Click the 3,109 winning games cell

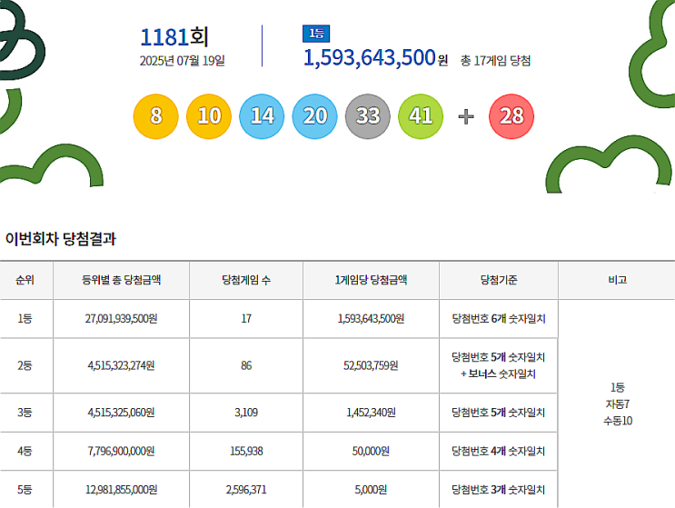click(246, 413)
